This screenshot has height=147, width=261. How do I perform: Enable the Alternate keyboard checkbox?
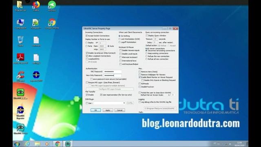coord(121,57)
